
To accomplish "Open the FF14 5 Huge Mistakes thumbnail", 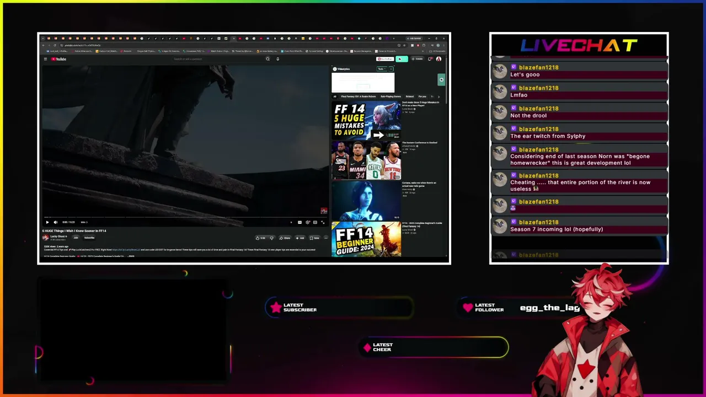I will click(x=366, y=120).
